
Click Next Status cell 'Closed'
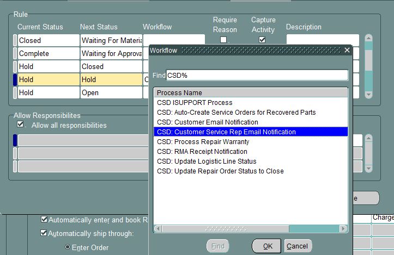[x=111, y=66]
